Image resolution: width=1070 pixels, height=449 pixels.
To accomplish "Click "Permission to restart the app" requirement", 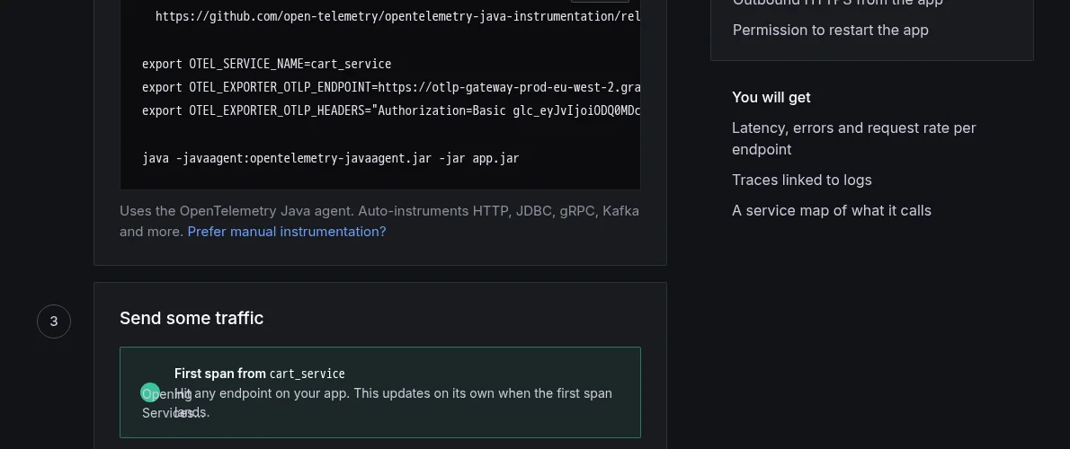I will coord(831,30).
